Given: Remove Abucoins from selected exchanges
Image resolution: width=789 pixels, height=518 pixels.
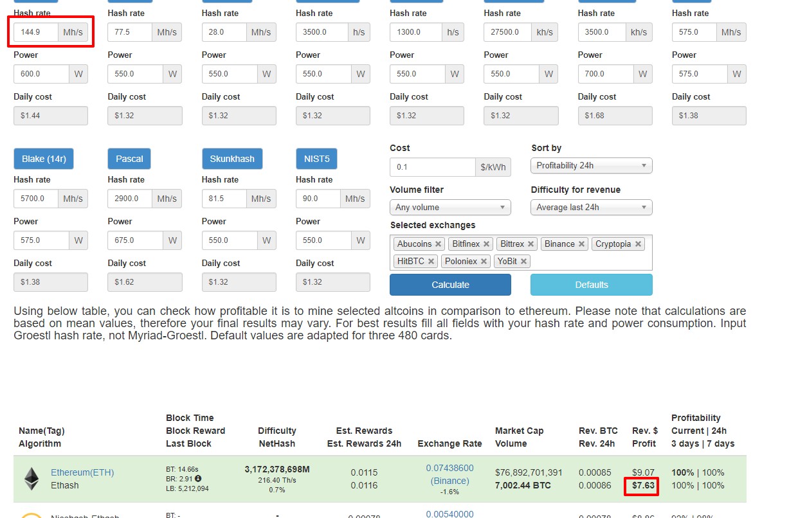Looking at the screenshot, I should pos(438,244).
